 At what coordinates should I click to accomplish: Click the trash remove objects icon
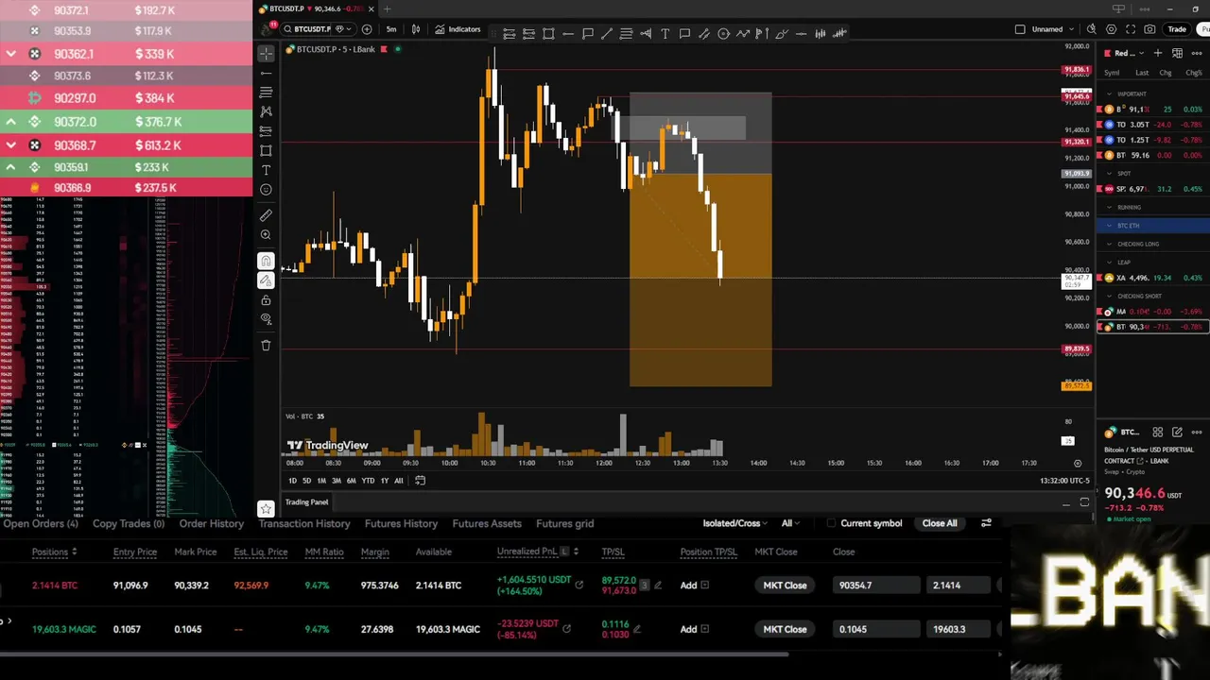tap(266, 346)
